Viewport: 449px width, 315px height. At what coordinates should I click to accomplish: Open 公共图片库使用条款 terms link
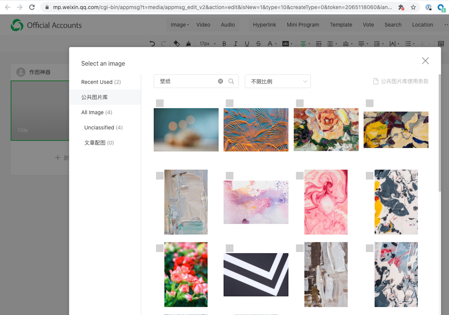[x=401, y=81]
